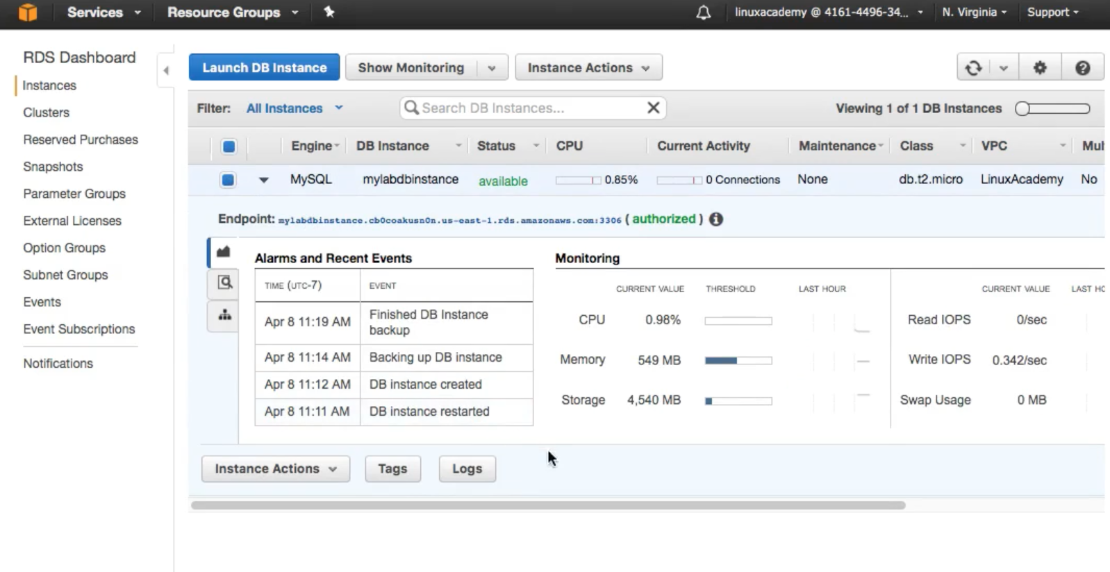This screenshot has height=572, width=1110.
Task: Go to Parameter Groups in sidebar
Action: [x=74, y=194]
